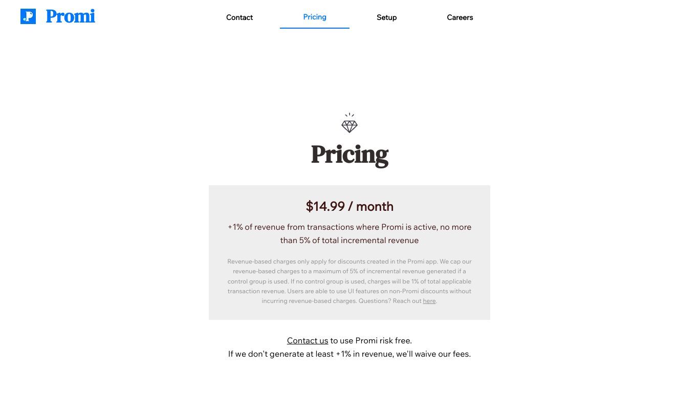Click the blue Promi square logo icon

tap(28, 16)
